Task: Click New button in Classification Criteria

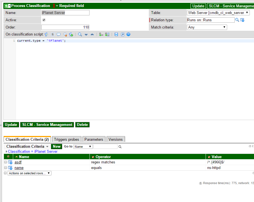Action: point(57,146)
